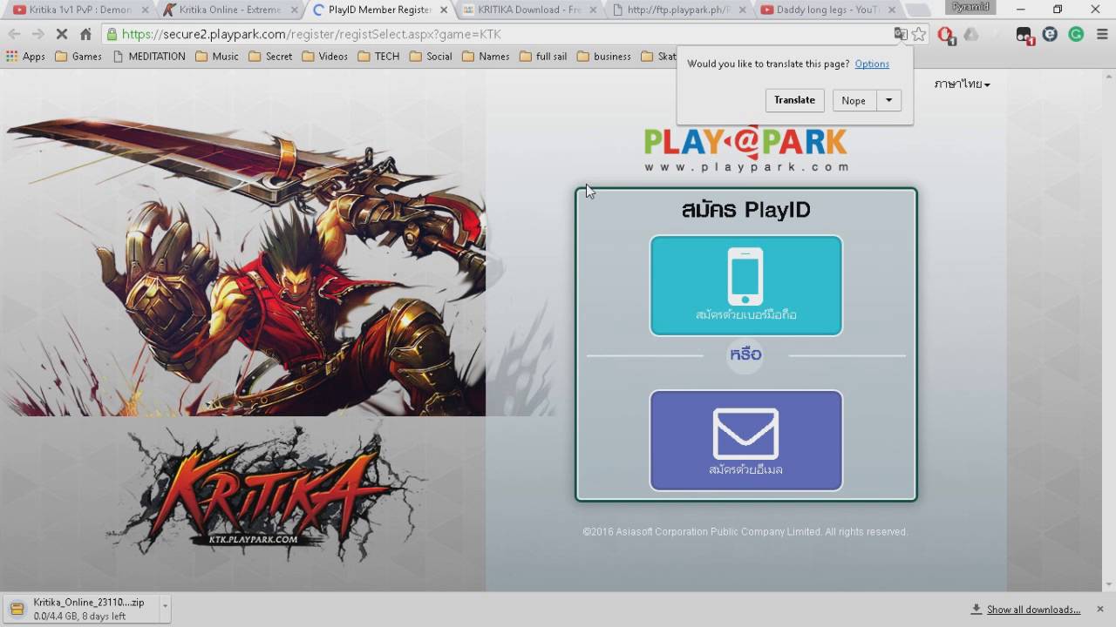
Task: Click the Kritika zip file download icon
Action: coord(17,609)
